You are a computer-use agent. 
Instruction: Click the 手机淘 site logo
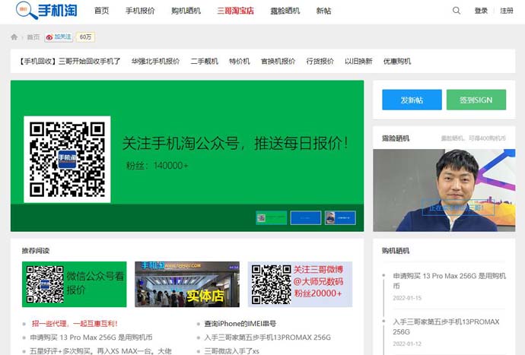(x=46, y=11)
